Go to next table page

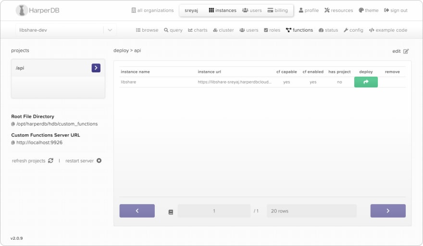coord(388,211)
